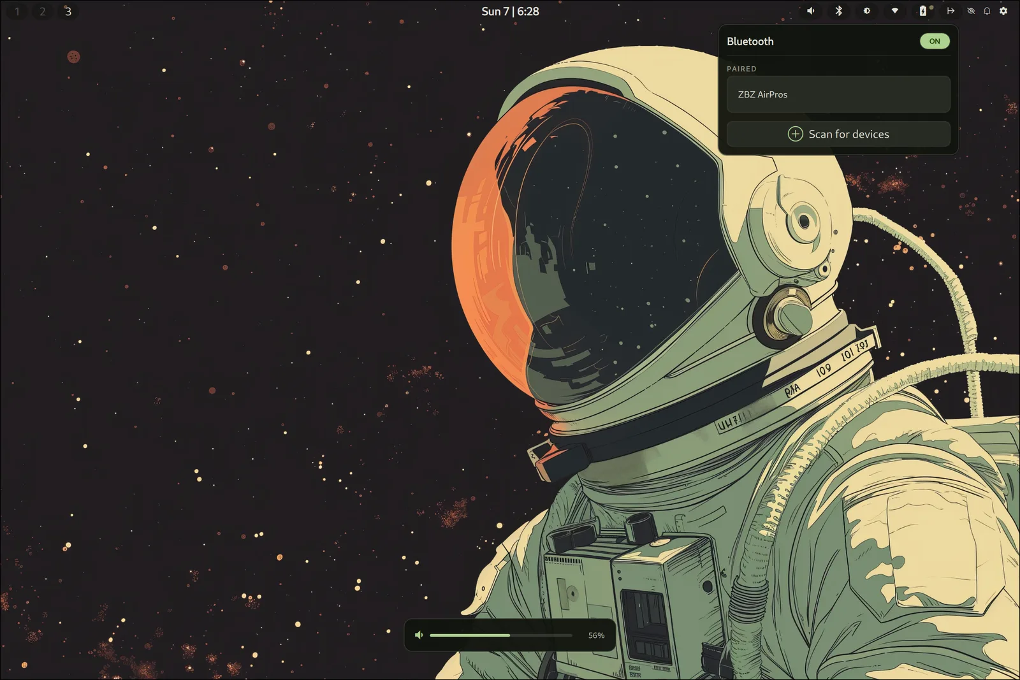This screenshot has height=680, width=1020.
Task: Open notifications via the bell icon
Action: 987,11
